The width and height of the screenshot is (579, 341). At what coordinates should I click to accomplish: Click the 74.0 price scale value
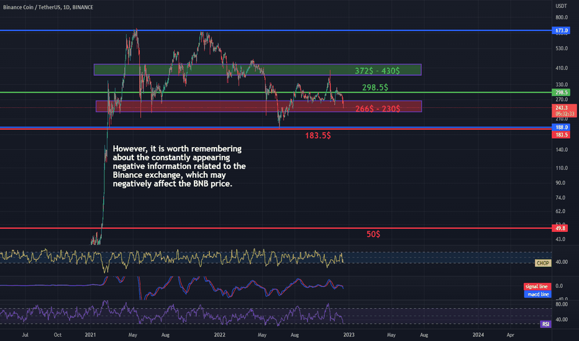[x=560, y=198]
